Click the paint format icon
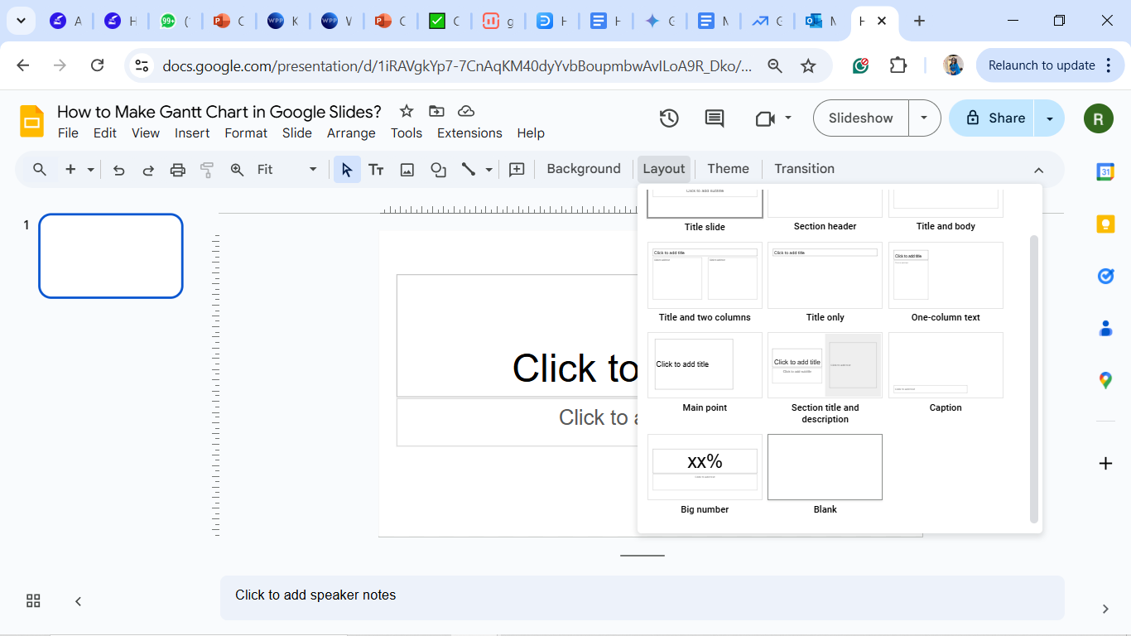The image size is (1131, 636). coord(207,170)
